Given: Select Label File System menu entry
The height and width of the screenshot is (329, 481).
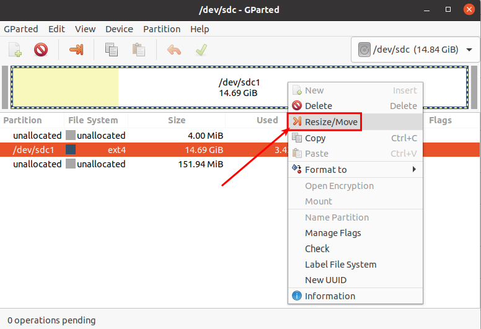Looking at the screenshot, I should click(355, 265).
